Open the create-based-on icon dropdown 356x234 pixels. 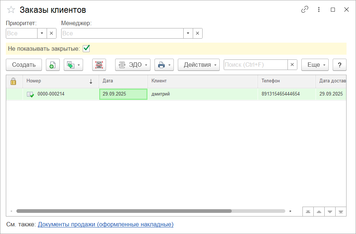pyautogui.click(x=73, y=65)
